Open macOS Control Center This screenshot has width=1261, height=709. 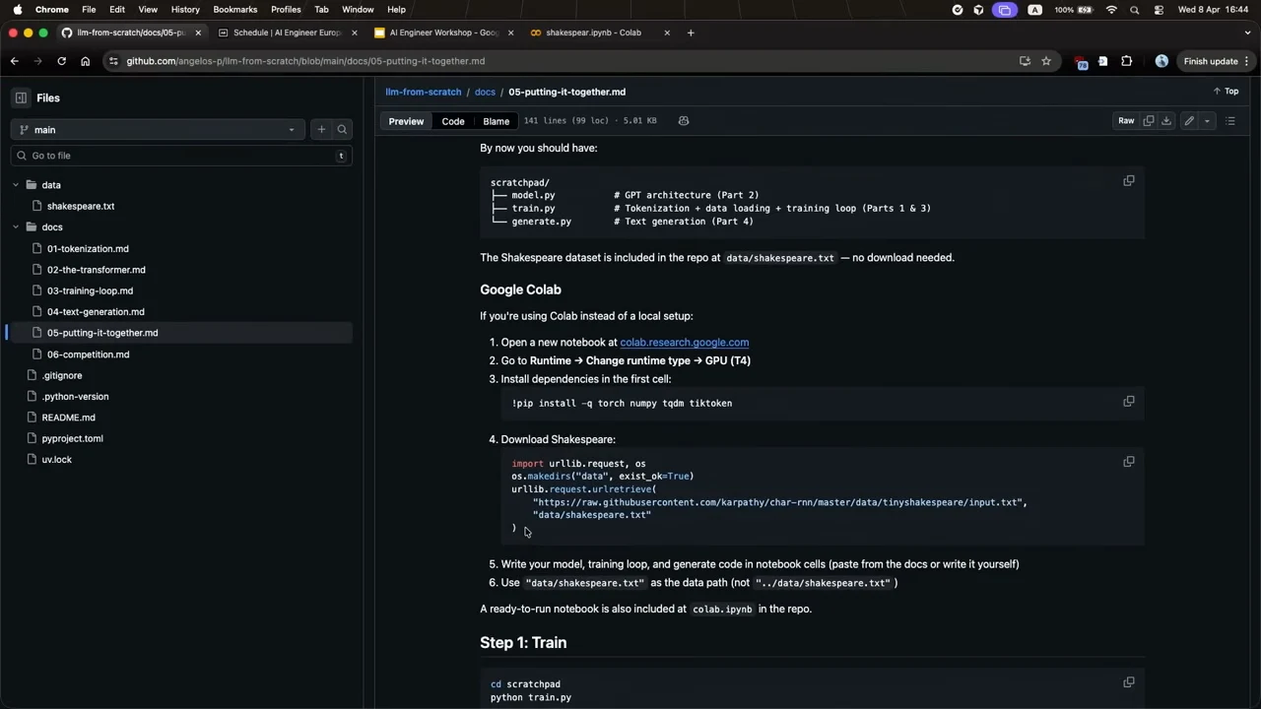[x=1158, y=10]
